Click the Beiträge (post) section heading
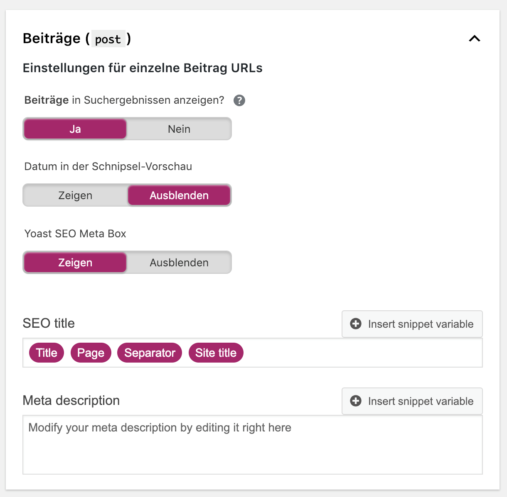Screen dimensions: 507x497 point(77,39)
